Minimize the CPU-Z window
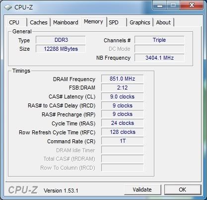This screenshot has width=207, height=200. tap(160, 5)
